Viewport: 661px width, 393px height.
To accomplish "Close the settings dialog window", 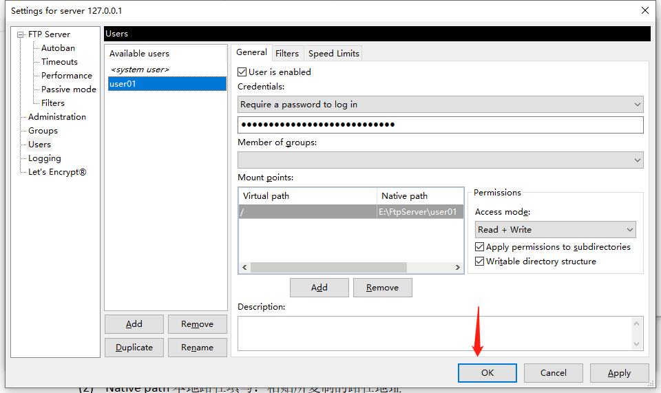I will click(x=645, y=11).
